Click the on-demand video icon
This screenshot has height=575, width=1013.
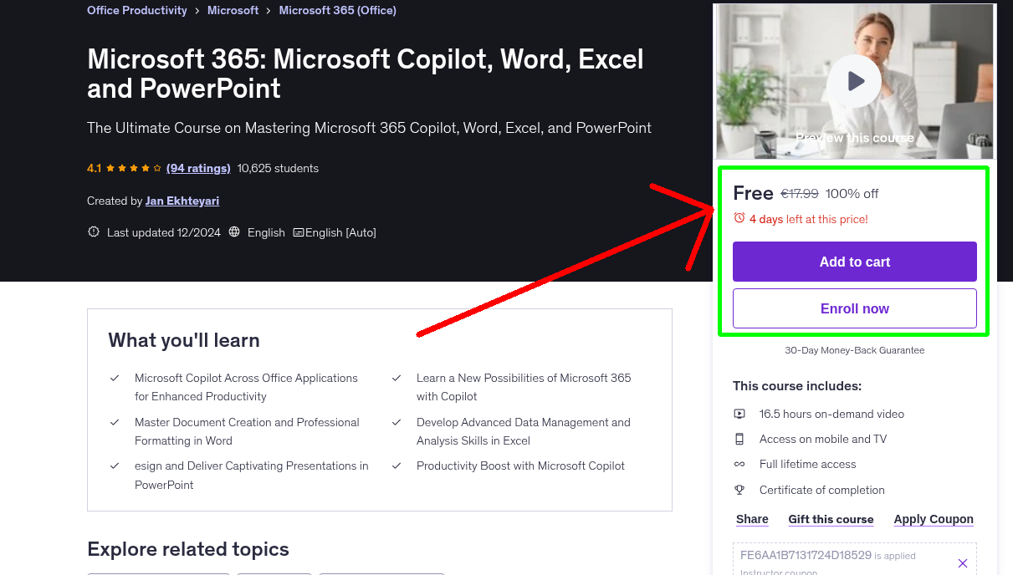pyautogui.click(x=739, y=413)
